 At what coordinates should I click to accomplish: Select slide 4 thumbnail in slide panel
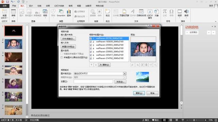[14, 70]
